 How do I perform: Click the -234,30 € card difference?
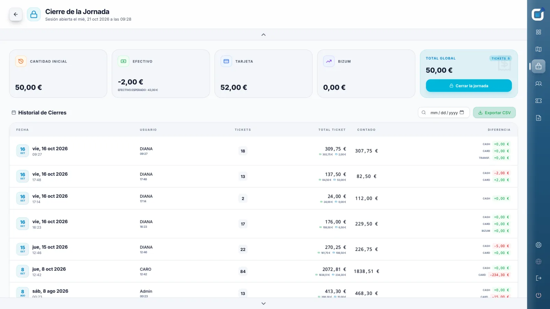499,275
